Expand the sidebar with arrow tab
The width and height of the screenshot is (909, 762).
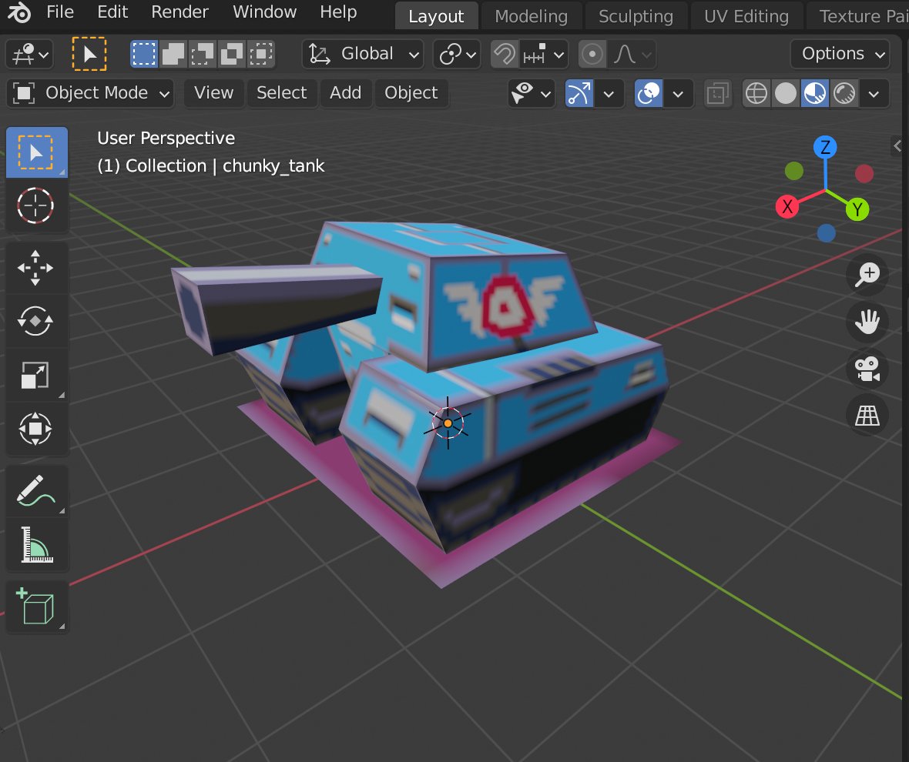tap(897, 145)
